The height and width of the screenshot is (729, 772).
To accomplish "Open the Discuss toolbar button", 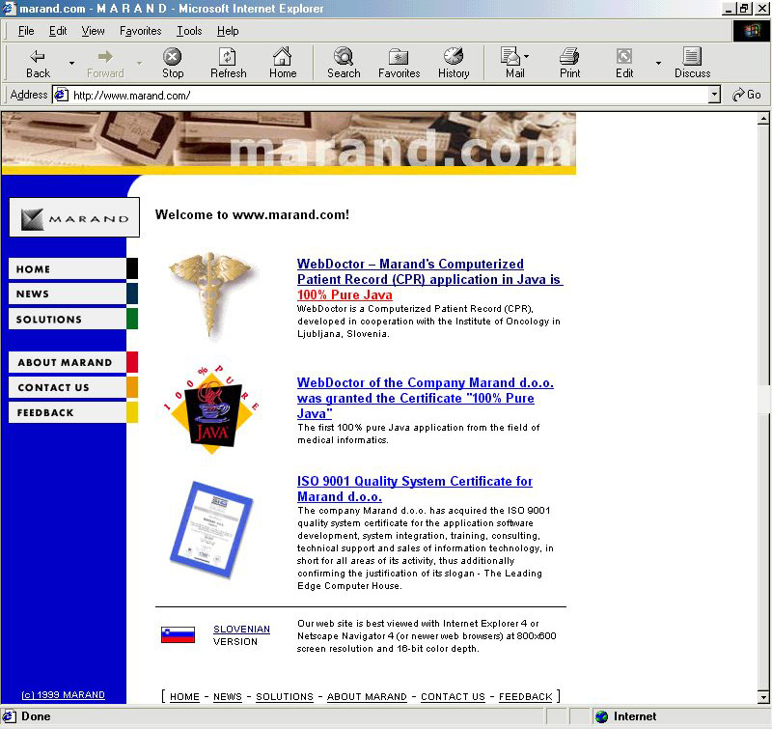I will pos(692,63).
